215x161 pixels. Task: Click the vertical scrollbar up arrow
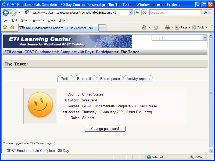(211, 35)
